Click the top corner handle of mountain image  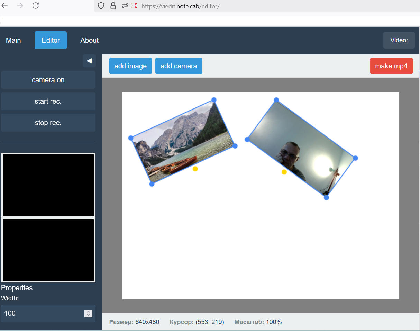(214, 100)
